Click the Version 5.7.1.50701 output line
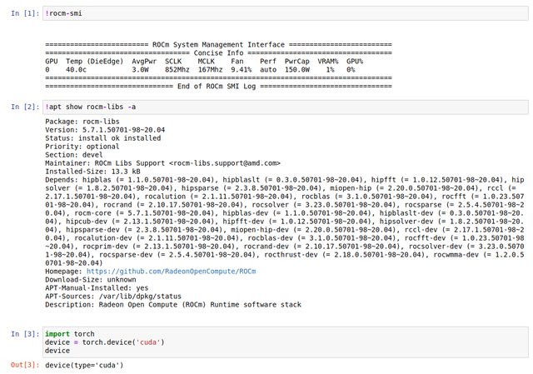The width and height of the screenshot is (533, 374). pos(105,130)
